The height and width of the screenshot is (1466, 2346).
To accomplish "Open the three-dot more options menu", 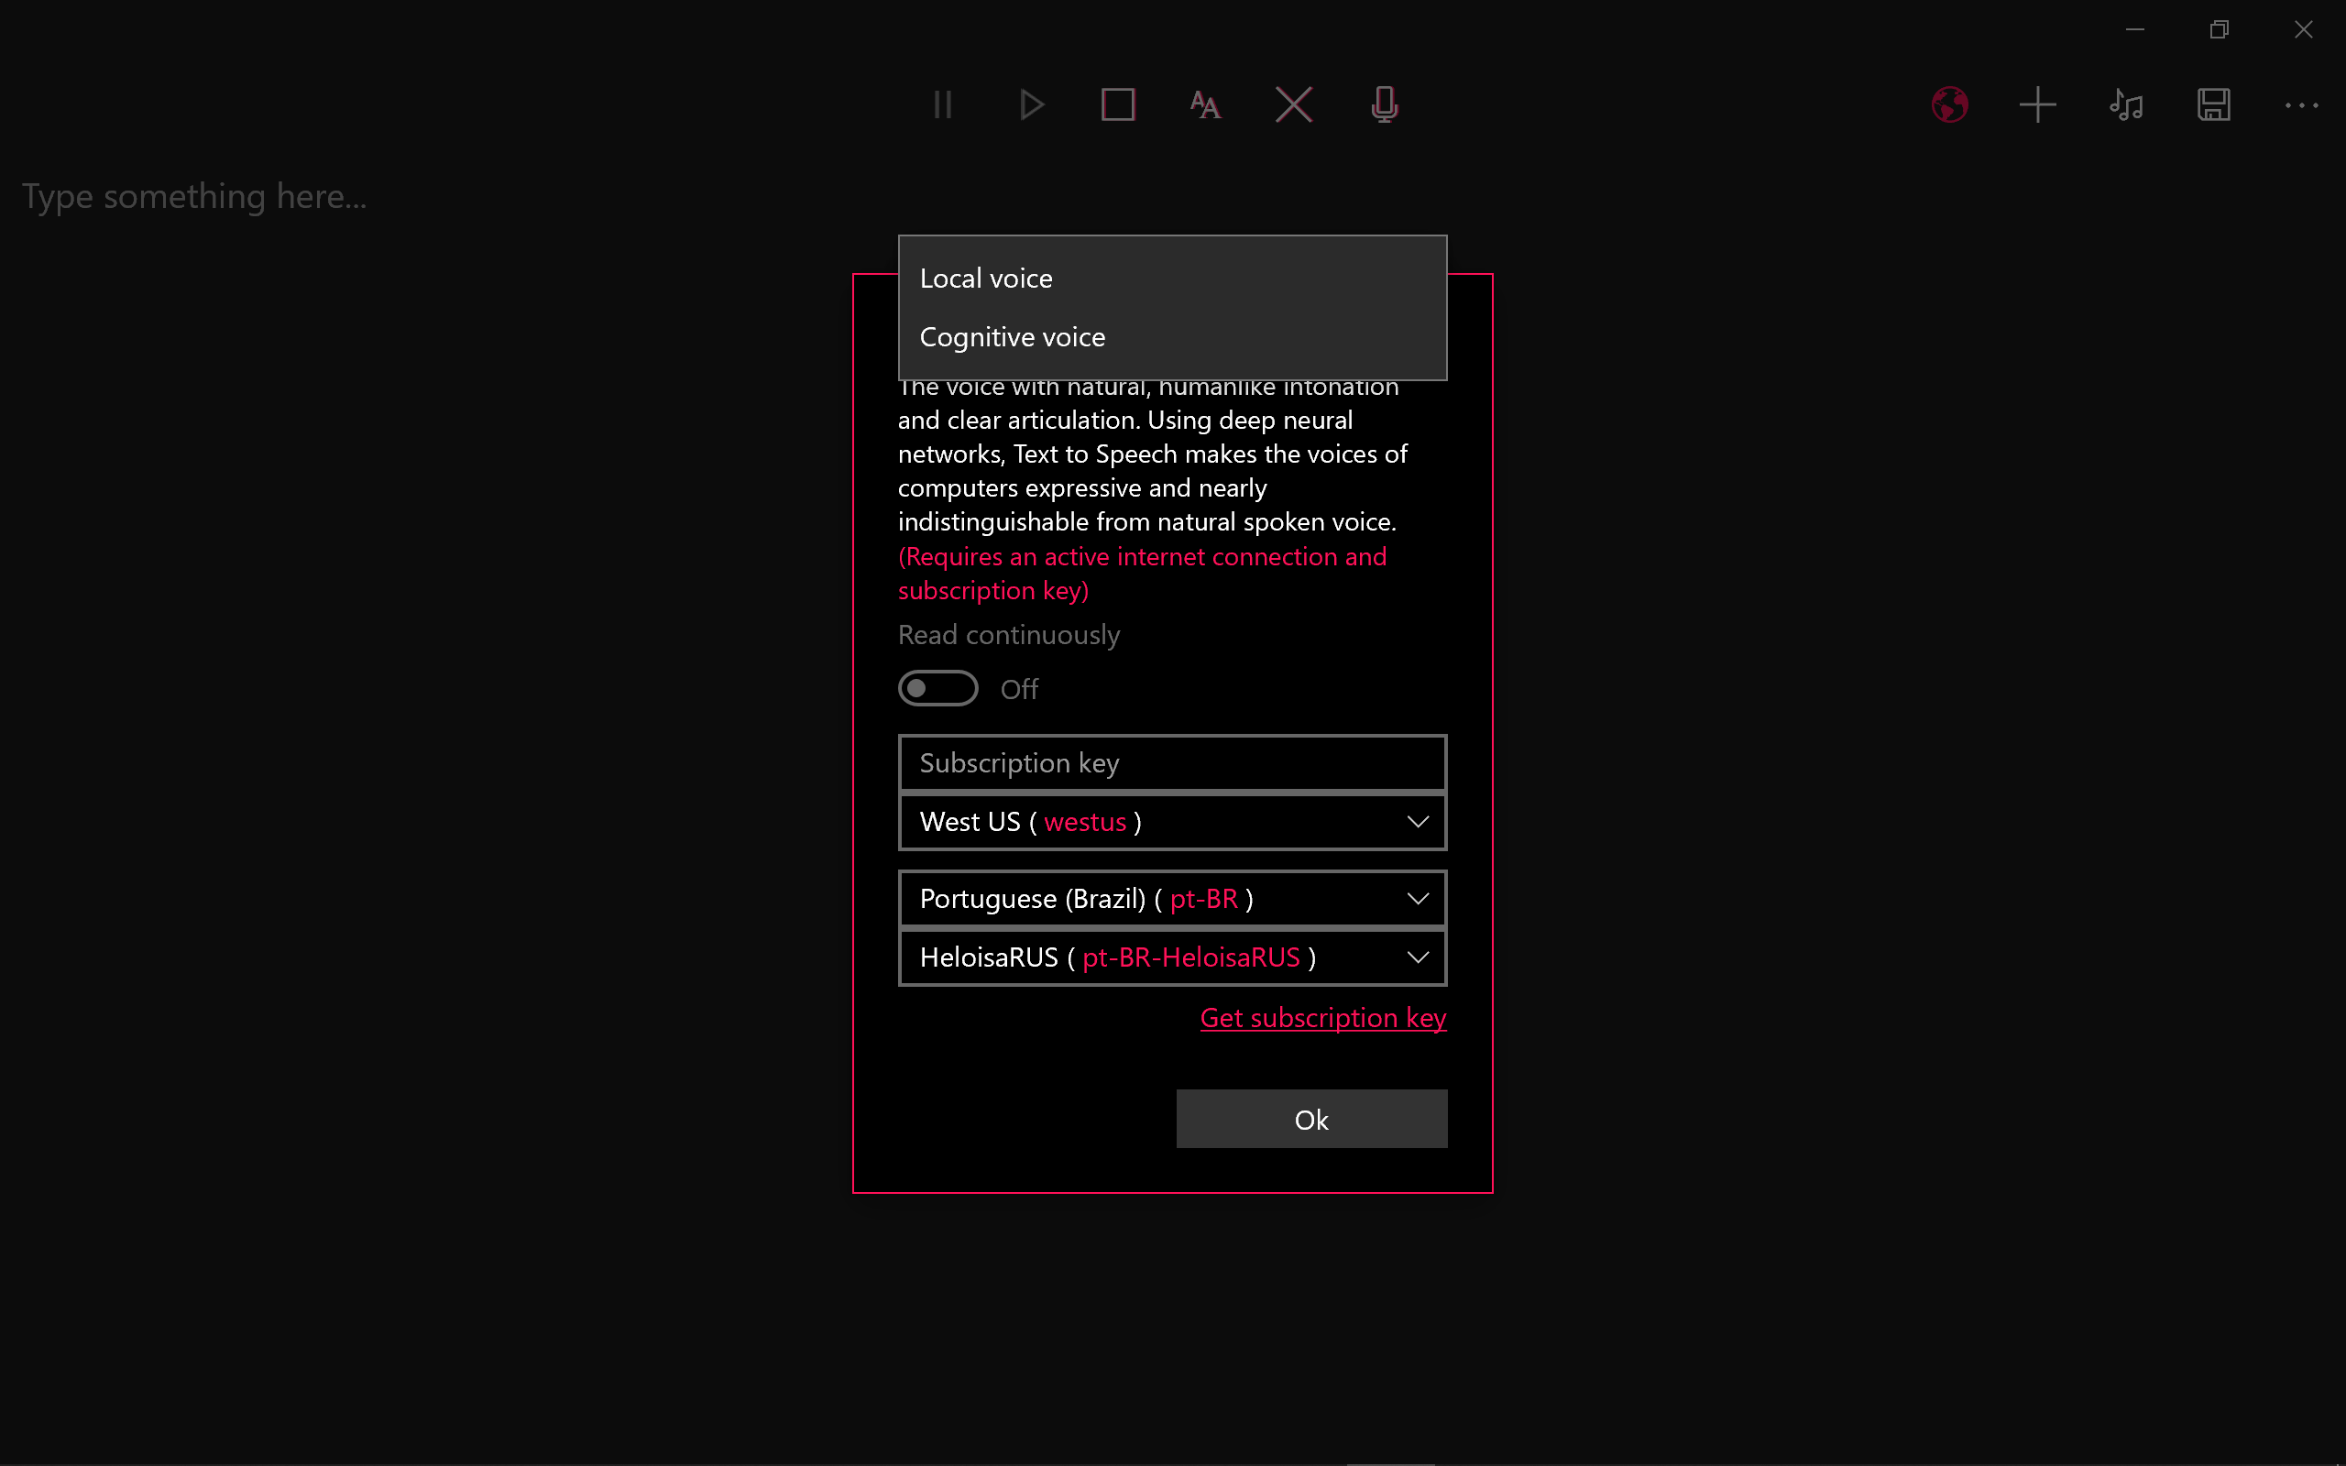I will [2301, 104].
